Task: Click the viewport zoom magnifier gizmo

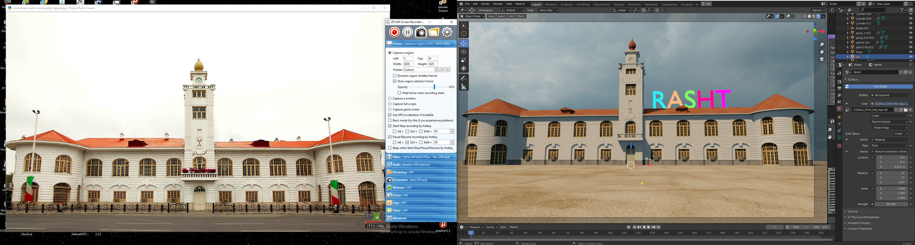Action: click(x=822, y=45)
